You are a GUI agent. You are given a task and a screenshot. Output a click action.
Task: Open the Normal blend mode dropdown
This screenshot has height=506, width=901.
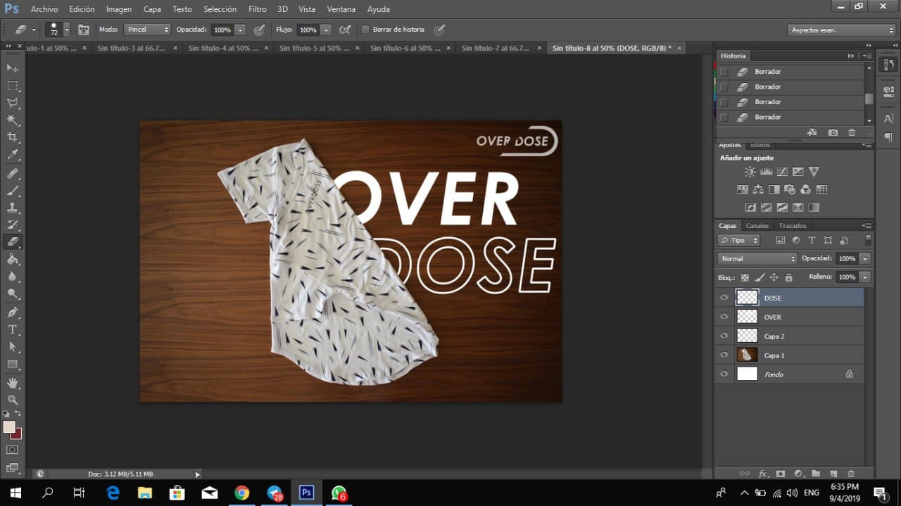(x=757, y=258)
